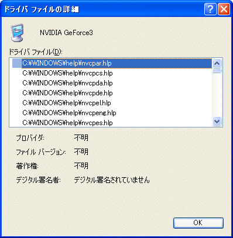This screenshot has width=233, height=238.
Task: Click the list scroll up arrow
Action: (x=217, y=63)
